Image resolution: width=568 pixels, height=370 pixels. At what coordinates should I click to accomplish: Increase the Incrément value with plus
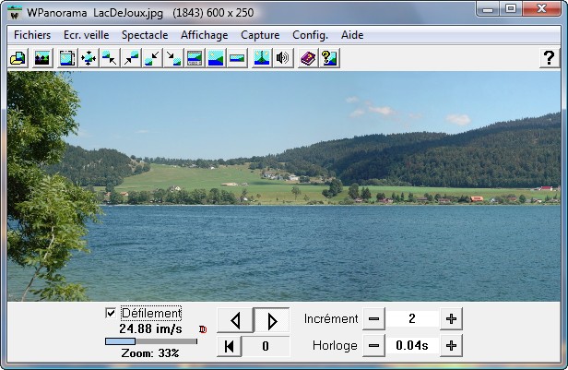451,318
